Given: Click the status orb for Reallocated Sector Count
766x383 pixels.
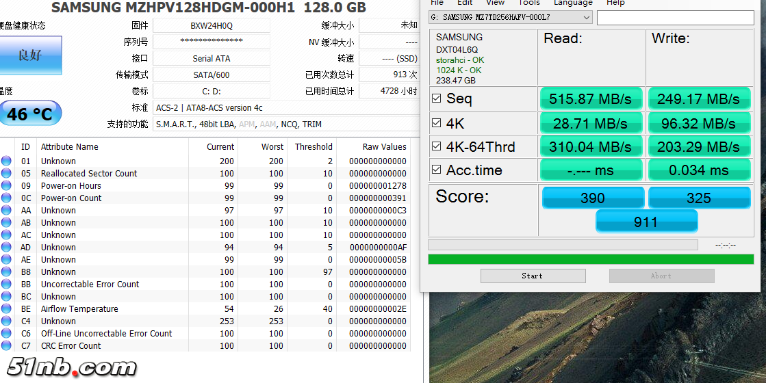Looking at the screenshot, I should click(6, 174).
